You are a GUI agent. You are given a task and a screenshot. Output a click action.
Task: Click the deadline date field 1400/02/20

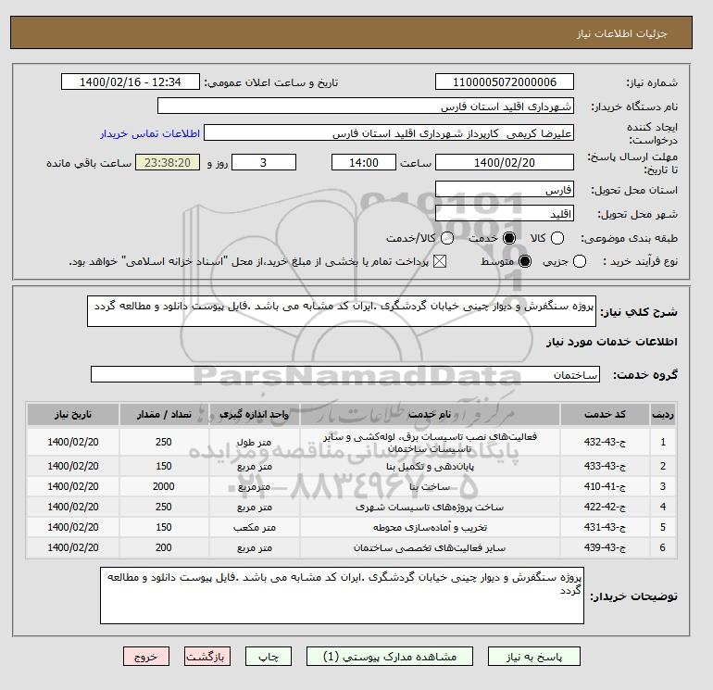click(x=505, y=162)
